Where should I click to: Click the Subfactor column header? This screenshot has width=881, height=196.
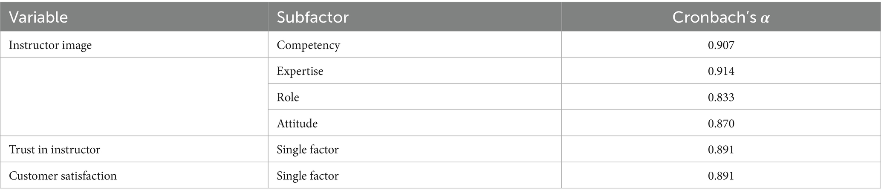pyautogui.click(x=312, y=17)
